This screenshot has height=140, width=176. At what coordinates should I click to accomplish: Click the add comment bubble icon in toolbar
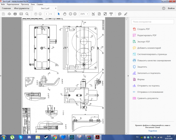click(120, 14)
